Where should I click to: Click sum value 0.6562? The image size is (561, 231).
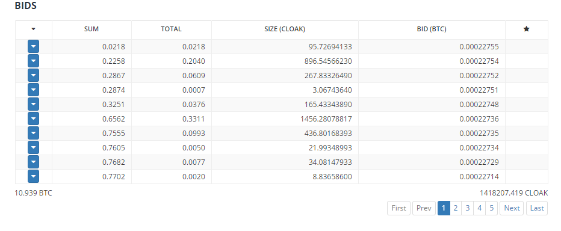click(114, 119)
